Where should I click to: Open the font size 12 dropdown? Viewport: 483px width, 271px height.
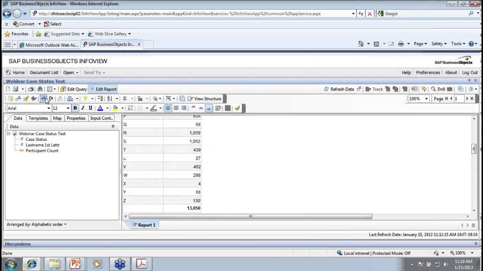[x=68, y=108]
